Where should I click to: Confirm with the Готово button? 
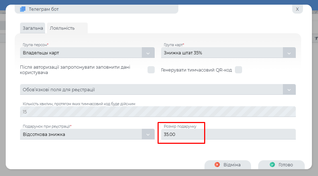pyautogui.click(x=281, y=165)
